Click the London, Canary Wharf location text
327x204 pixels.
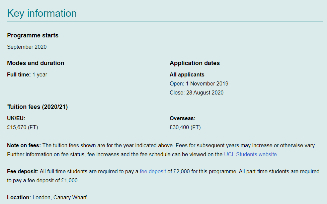(60, 198)
